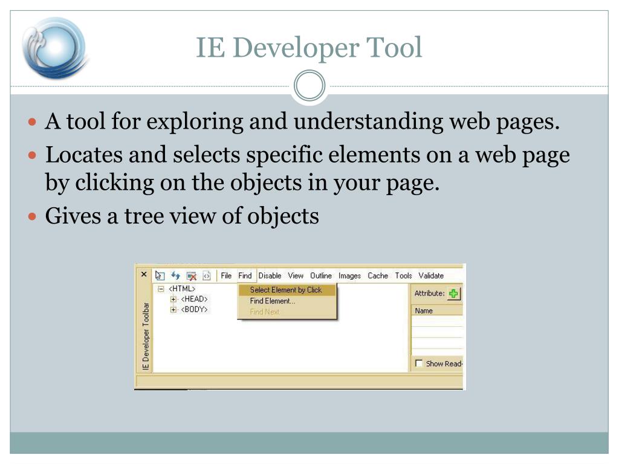619x464 pixels.
Task: Open the Images menu
Action: 350,275
